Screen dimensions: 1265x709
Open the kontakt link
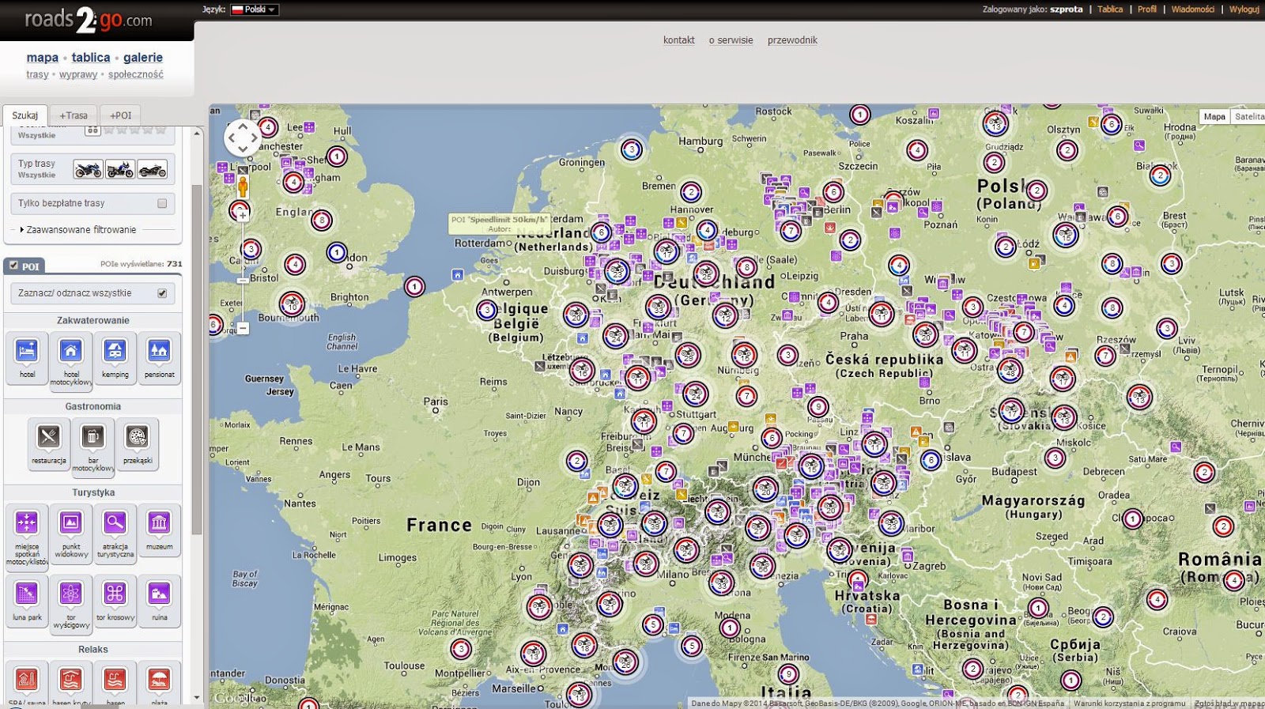(679, 40)
